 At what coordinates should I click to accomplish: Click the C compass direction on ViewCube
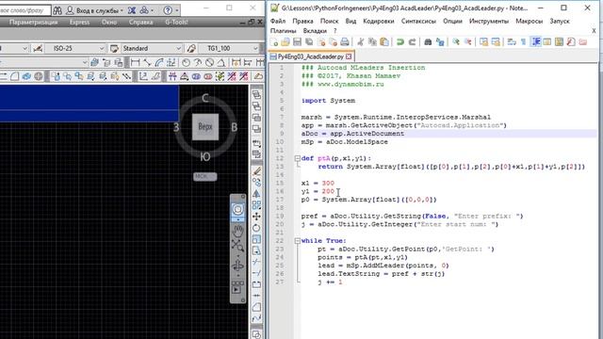pos(205,98)
